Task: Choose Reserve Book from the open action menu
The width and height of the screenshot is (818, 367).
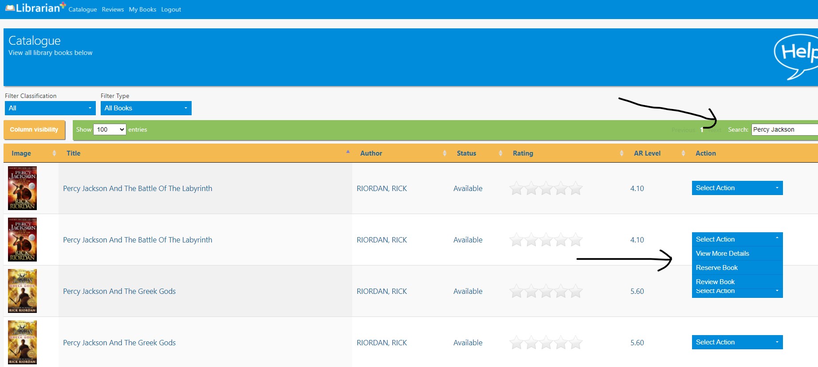Action: pyautogui.click(x=737, y=268)
